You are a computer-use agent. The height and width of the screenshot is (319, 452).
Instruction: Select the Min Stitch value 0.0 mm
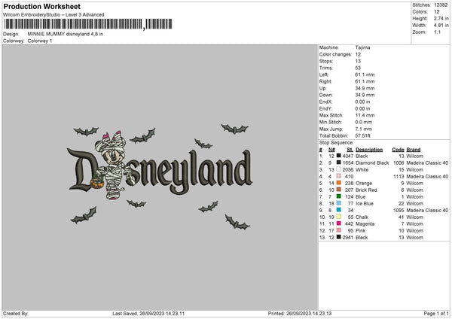click(x=364, y=122)
